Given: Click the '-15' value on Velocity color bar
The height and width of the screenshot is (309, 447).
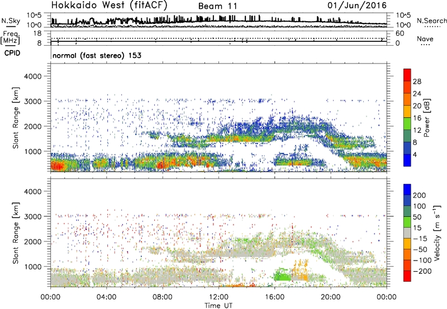Looking at the screenshot, I should [x=420, y=239].
